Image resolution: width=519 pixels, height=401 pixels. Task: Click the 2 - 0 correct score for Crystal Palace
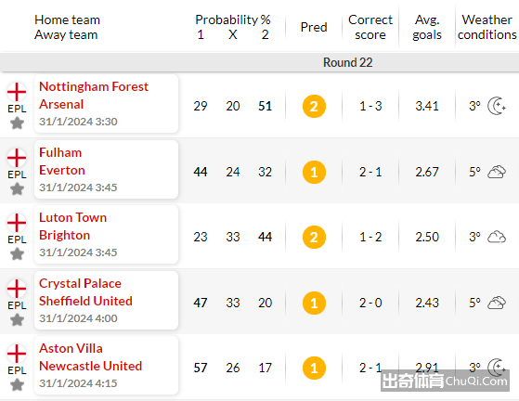[370, 303]
